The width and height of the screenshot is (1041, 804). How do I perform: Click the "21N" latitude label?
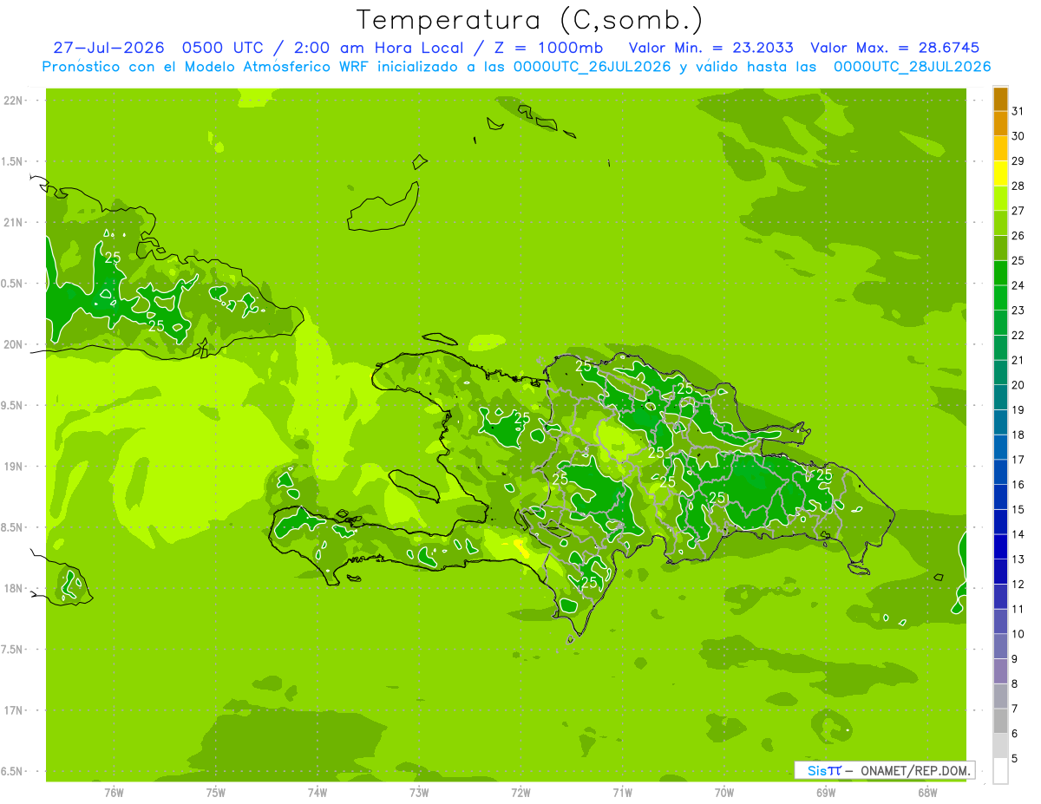tap(13, 223)
